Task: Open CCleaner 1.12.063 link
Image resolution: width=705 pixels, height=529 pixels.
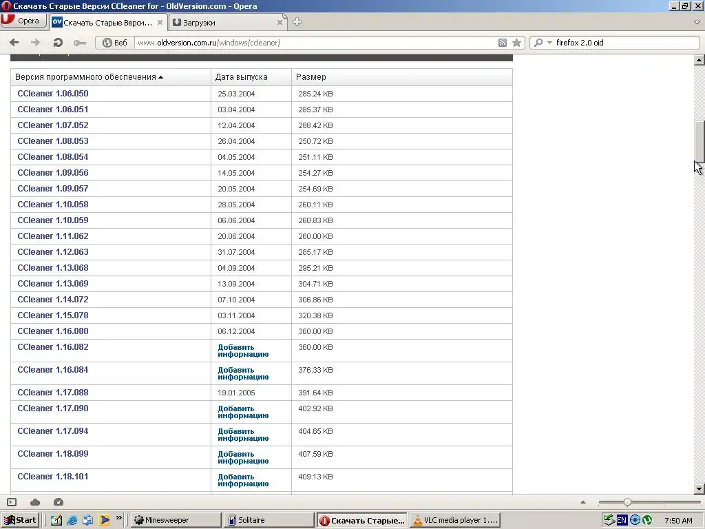Action: 52,252
